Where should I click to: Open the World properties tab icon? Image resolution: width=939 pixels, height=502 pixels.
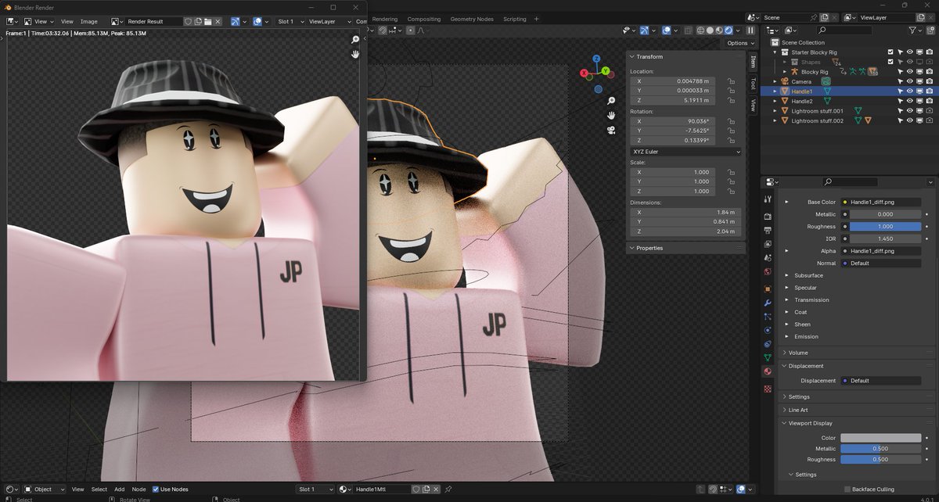768,272
